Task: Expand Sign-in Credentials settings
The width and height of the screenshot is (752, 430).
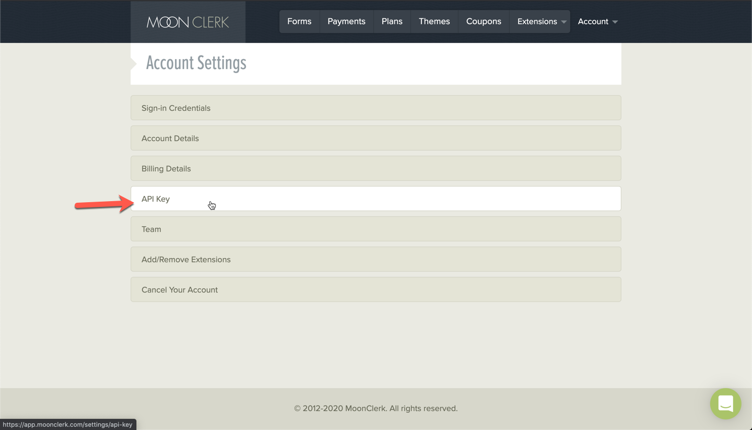Action: tap(376, 108)
